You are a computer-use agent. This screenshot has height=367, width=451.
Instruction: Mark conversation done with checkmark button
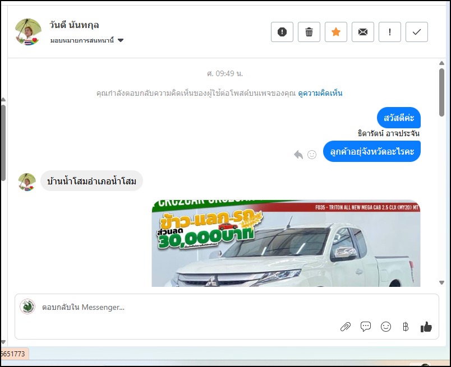click(417, 32)
